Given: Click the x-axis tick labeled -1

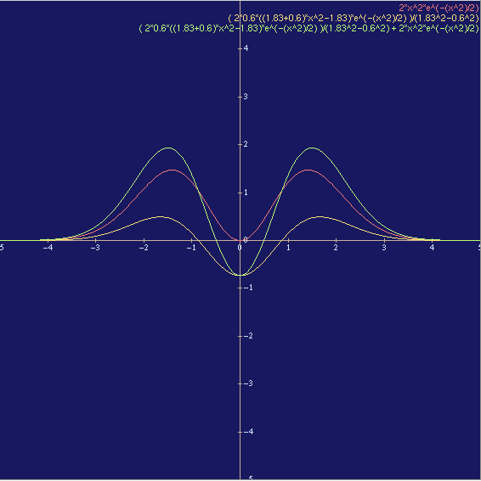Looking at the screenshot, I should 191,248.
